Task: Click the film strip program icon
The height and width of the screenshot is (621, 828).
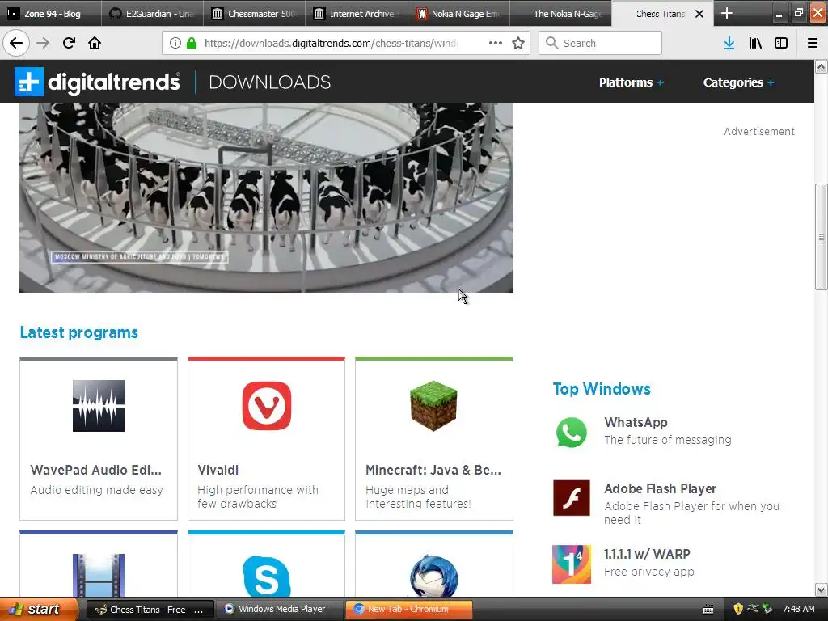Action: (x=99, y=576)
